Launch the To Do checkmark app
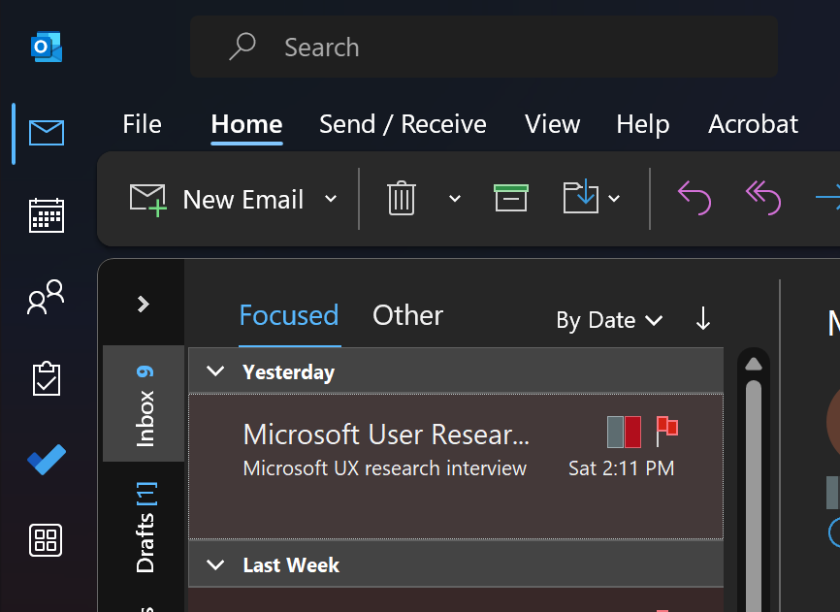 point(46,459)
